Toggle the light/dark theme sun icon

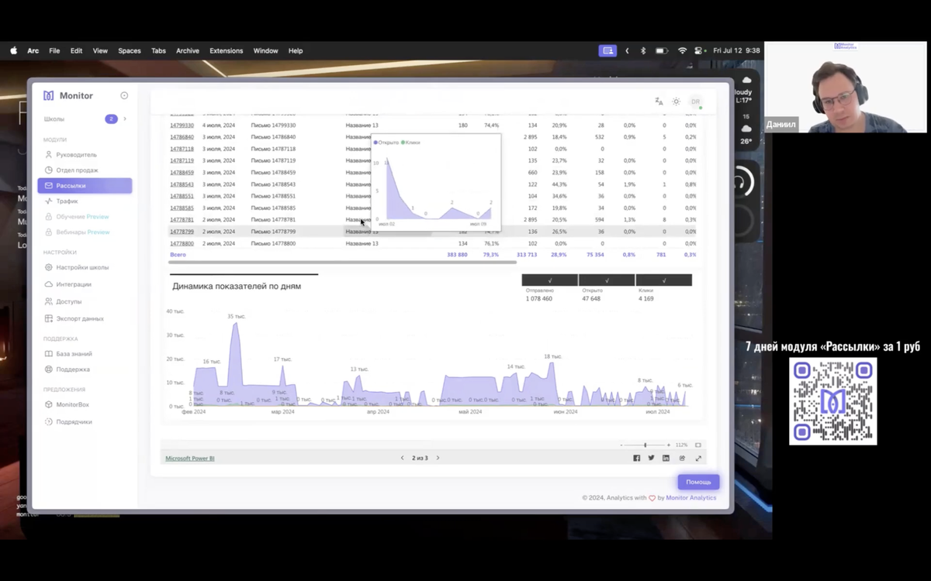point(676,101)
